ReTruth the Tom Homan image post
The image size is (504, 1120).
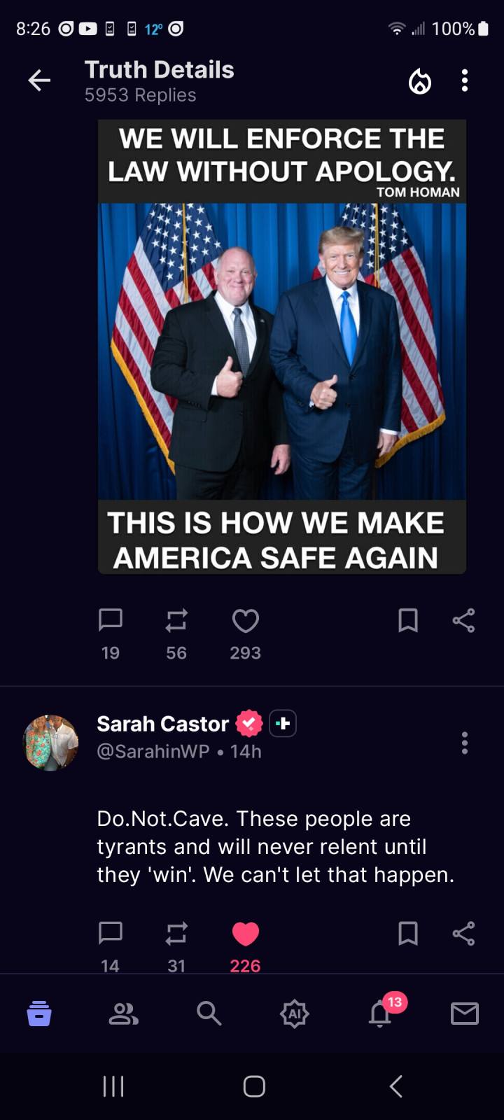pyautogui.click(x=176, y=620)
